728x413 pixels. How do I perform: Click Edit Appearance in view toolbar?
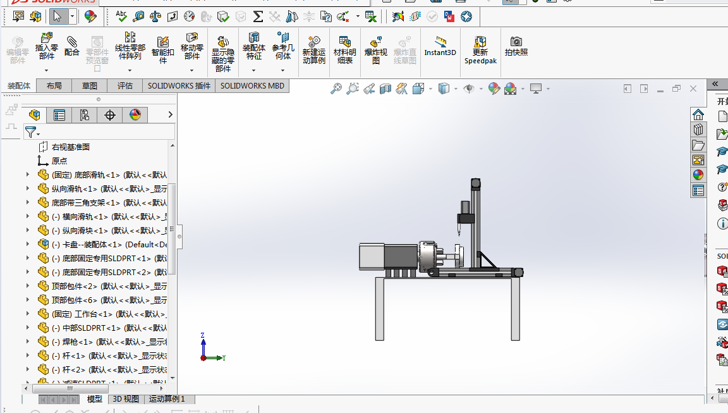(494, 89)
